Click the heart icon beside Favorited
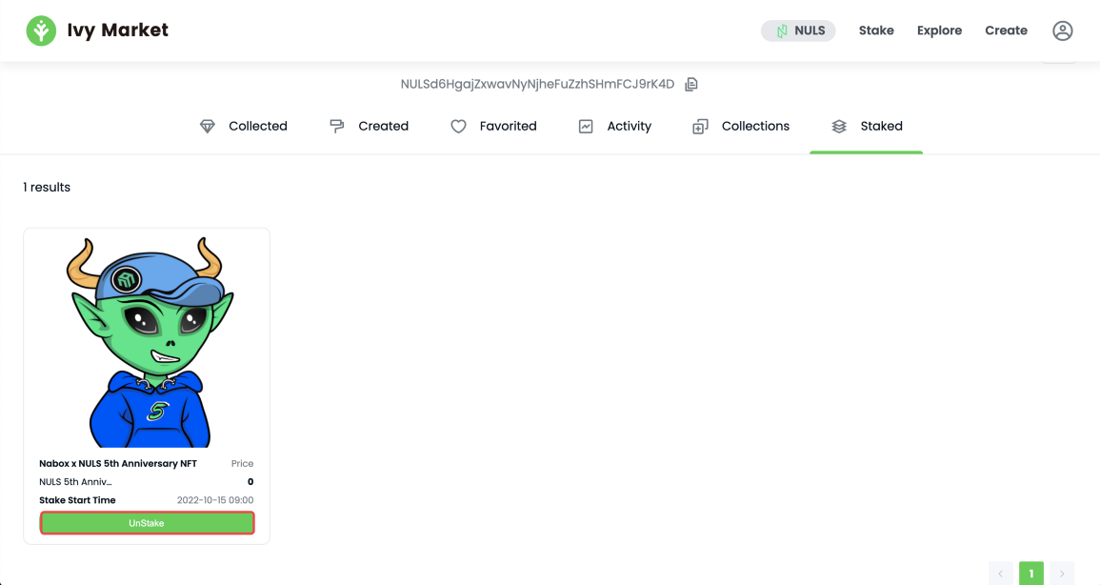Image resolution: width=1100 pixels, height=585 pixels. coord(458,127)
